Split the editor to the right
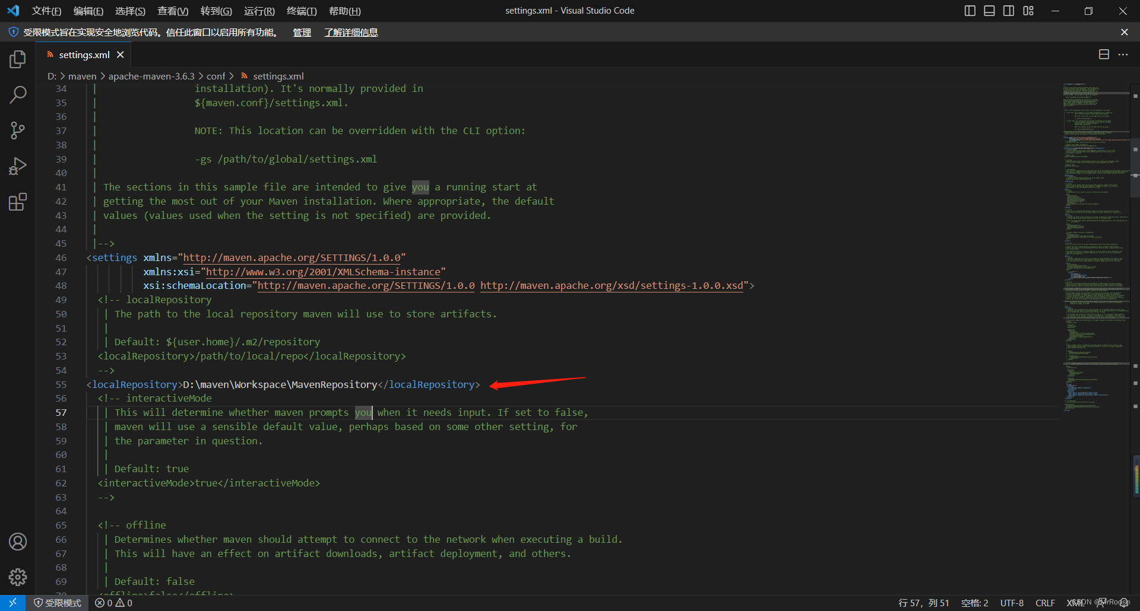The height and width of the screenshot is (611, 1140). [1104, 55]
